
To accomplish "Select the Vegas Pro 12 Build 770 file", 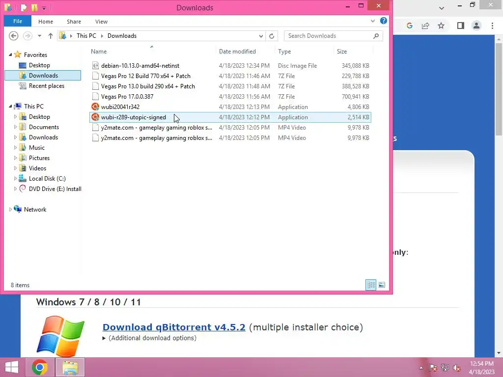I will (145, 76).
